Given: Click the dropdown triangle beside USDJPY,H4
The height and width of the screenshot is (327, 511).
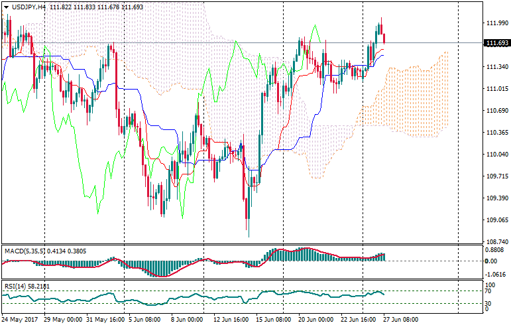Looking at the screenshot, I should click(6, 7).
